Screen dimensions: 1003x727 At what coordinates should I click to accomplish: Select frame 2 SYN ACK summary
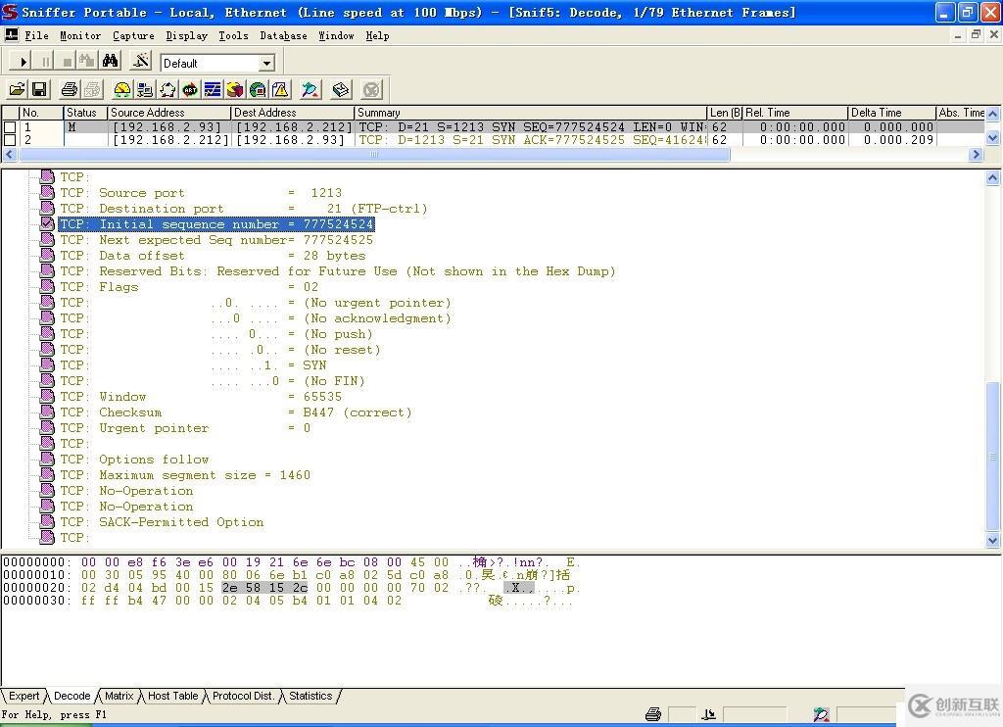(531, 139)
